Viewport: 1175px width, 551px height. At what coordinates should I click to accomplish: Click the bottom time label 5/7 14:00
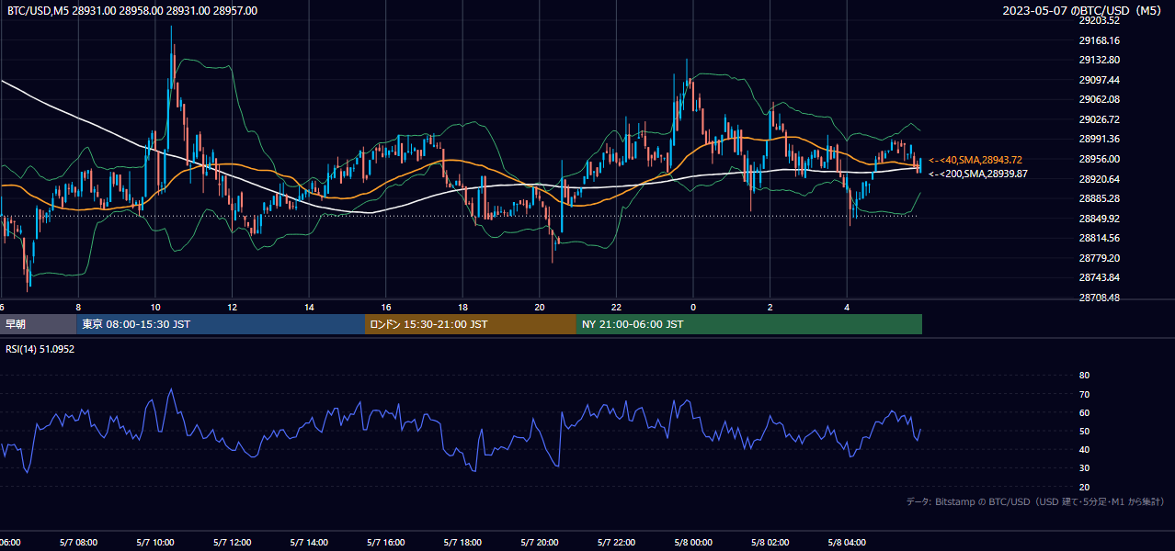[309, 543]
